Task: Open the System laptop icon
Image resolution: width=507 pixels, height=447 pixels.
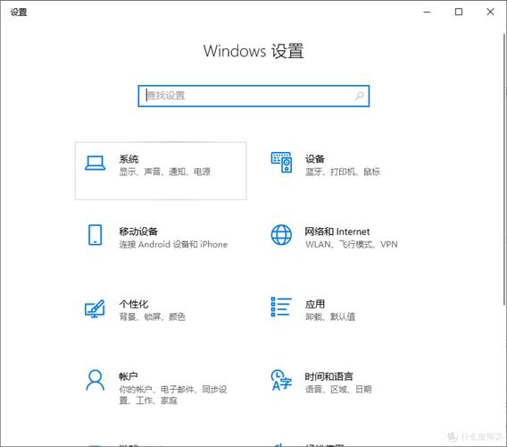Action: pyautogui.click(x=95, y=163)
